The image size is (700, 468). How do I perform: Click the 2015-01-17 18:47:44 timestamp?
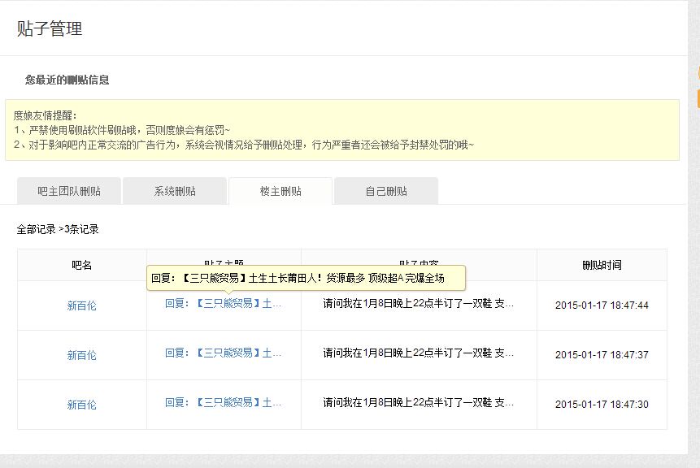coord(602,305)
